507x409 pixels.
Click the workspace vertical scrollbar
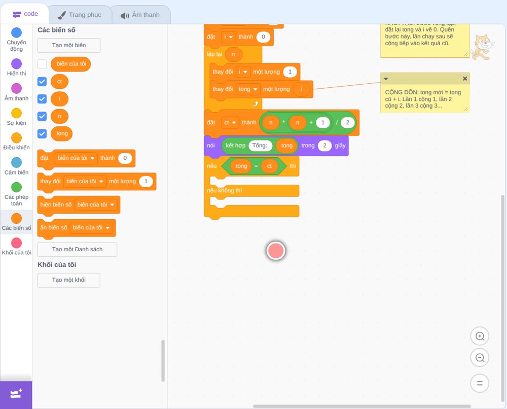[x=503, y=298]
